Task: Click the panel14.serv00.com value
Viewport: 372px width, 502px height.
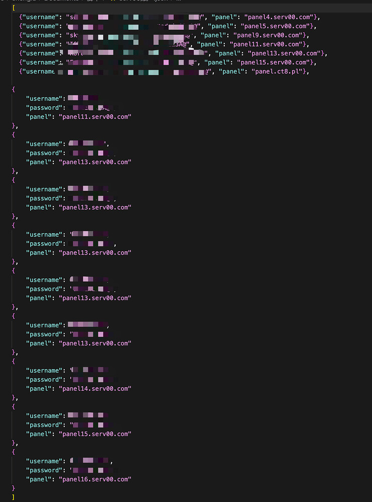Action: (x=95, y=389)
